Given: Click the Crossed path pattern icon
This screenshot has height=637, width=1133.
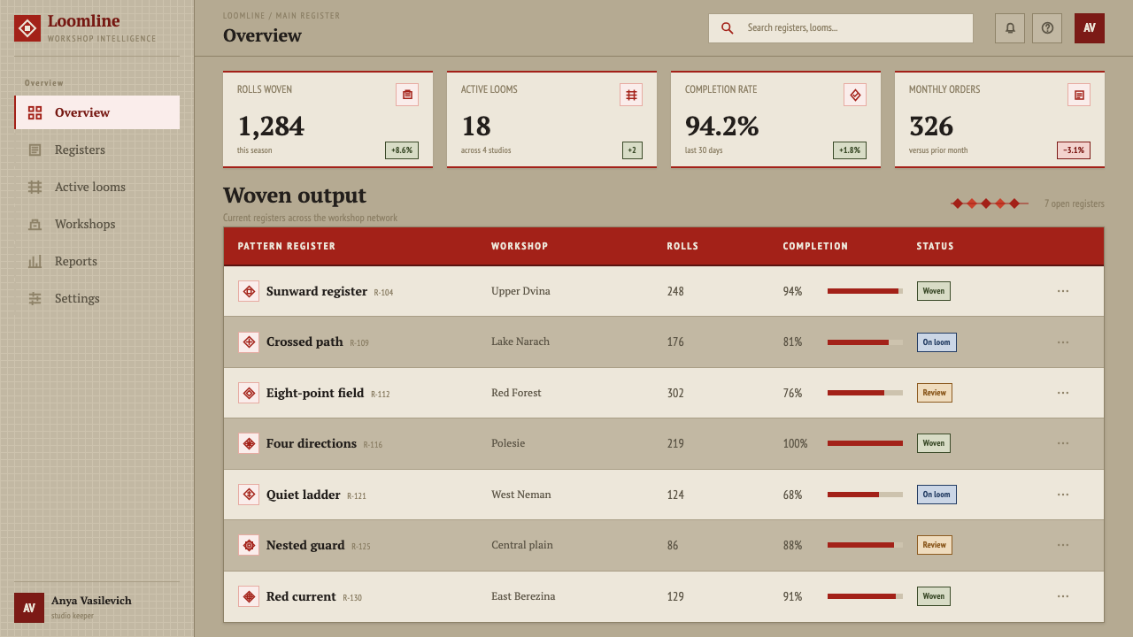Looking at the screenshot, I should point(249,342).
